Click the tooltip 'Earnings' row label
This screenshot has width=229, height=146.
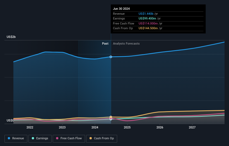click(119, 18)
